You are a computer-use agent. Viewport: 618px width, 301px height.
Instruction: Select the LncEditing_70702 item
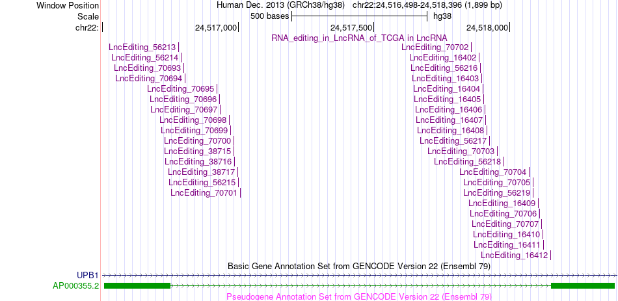pyautogui.click(x=435, y=47)
